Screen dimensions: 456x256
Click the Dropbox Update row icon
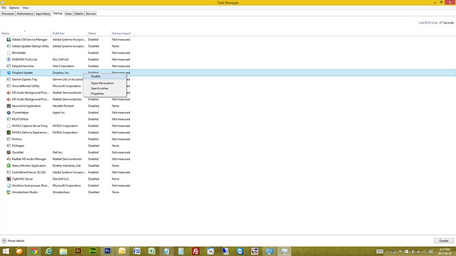9,73
